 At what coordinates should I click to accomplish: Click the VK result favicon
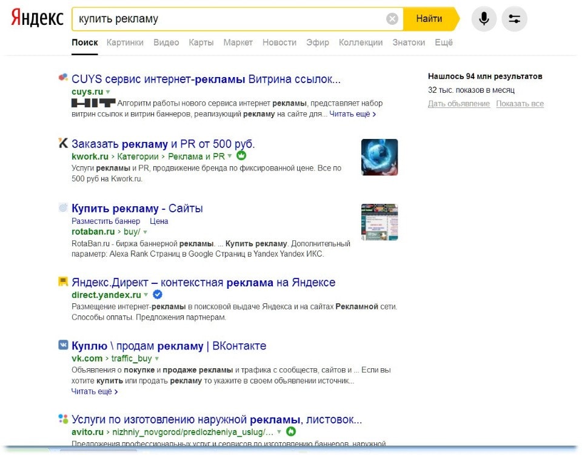[x=63, y=345]
